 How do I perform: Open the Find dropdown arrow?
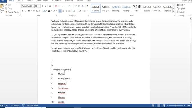[184, 5]
